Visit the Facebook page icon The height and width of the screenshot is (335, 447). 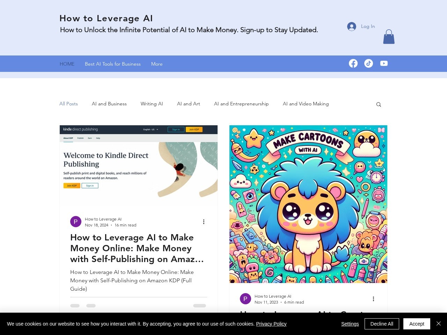click(353, 63)
